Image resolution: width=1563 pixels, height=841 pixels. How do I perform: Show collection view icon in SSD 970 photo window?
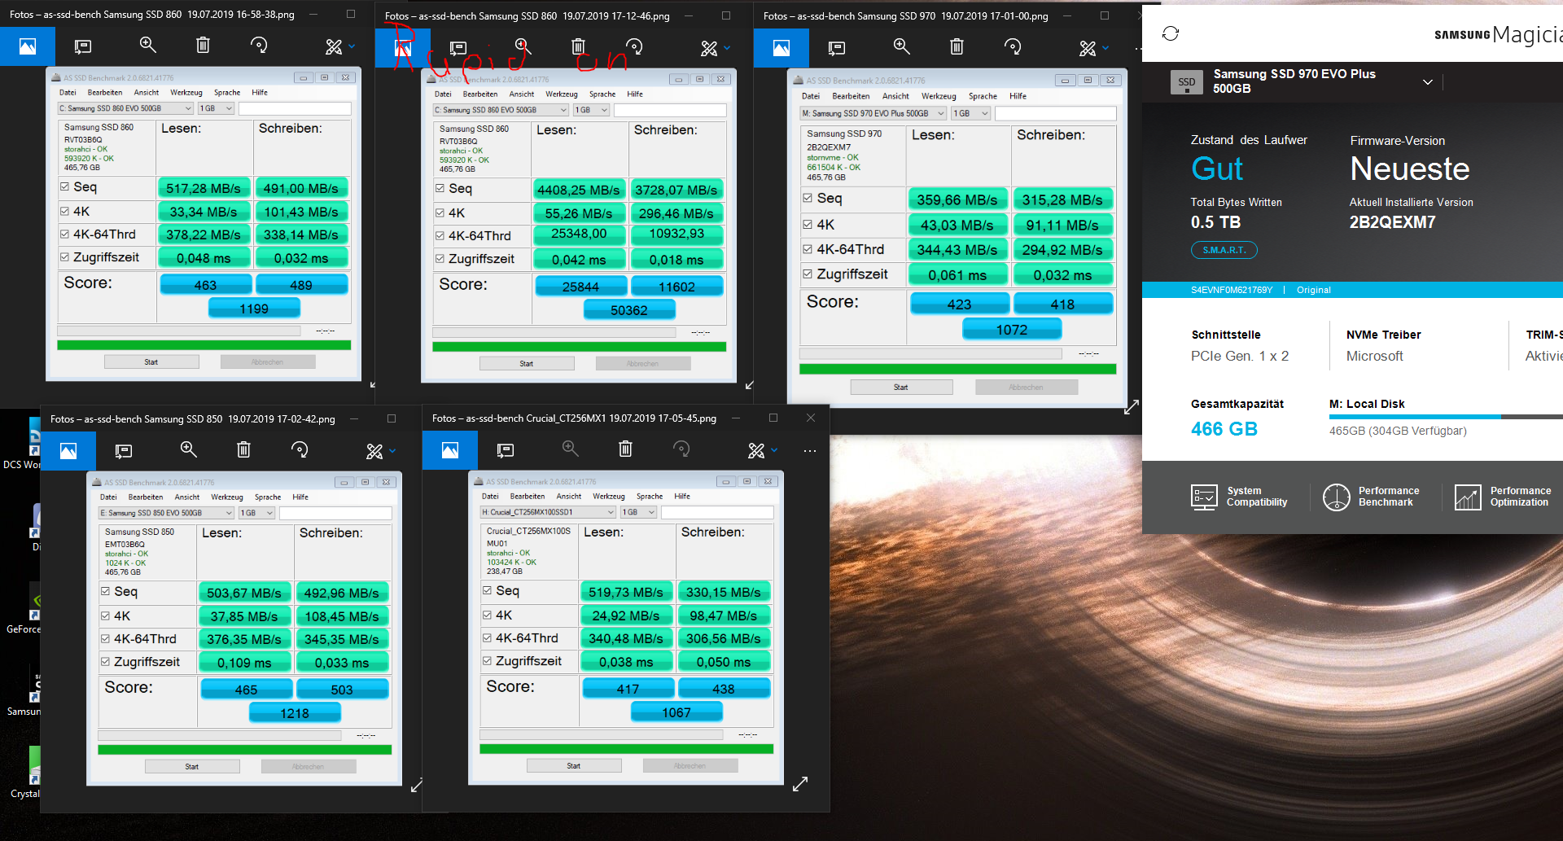pos(781,48)
